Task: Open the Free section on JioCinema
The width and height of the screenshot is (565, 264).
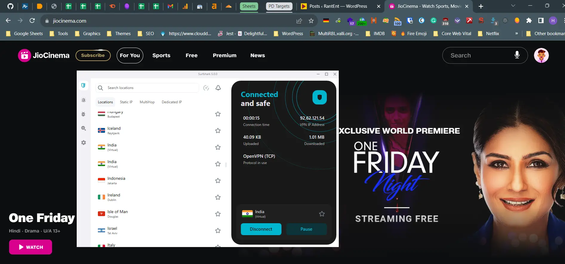Action: (192, 55)
